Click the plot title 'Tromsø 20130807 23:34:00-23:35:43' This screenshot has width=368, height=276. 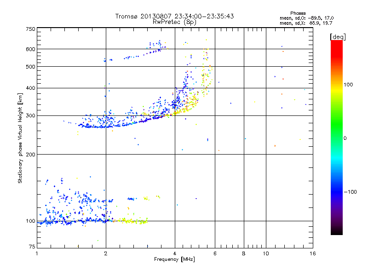click(174, 16)
